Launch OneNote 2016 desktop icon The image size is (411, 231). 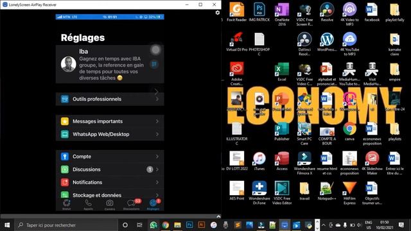[x=282, y=15]
